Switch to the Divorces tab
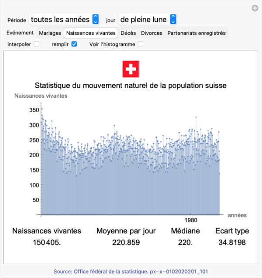 click(x=152, y=33)
